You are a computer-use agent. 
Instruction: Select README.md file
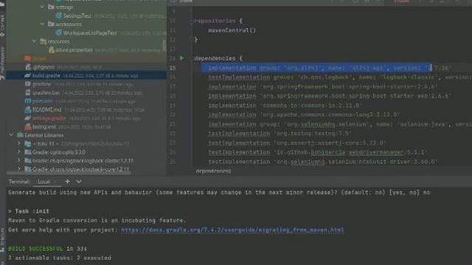(46, 110)
